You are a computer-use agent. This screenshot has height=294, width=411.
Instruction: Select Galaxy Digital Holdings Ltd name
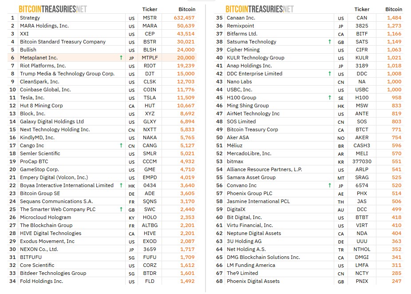(52, 122)
